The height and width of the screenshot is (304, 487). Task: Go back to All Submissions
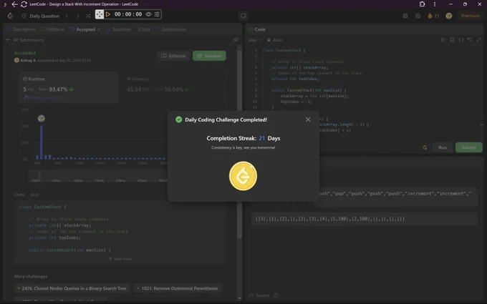[x=25, y=40]
